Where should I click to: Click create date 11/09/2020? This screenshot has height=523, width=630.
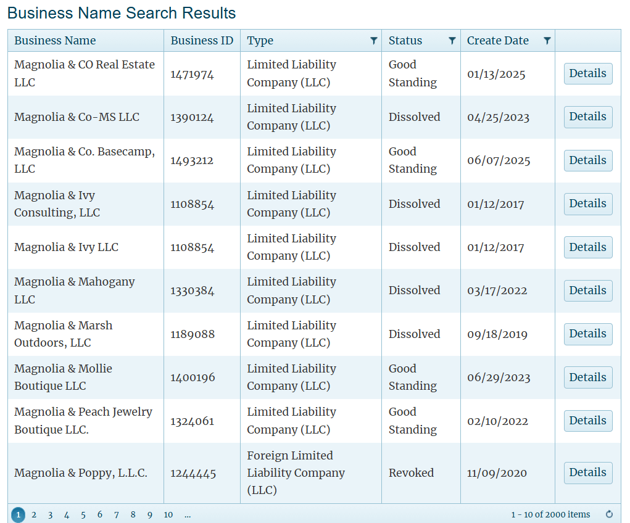click(x=497, y=473)
